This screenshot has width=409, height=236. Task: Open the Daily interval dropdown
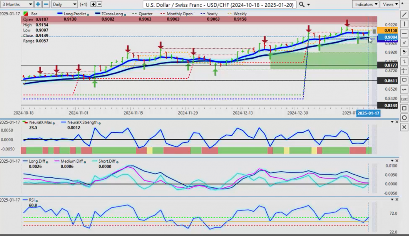pos(64,4)
